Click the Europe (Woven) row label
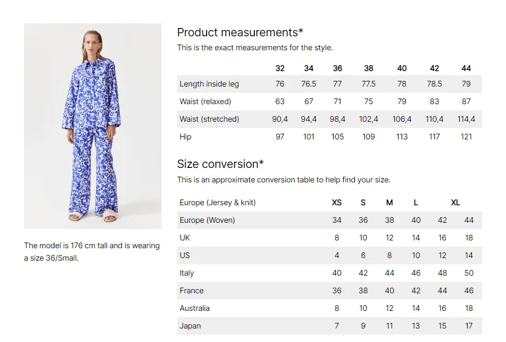 (x=207, y=220)
